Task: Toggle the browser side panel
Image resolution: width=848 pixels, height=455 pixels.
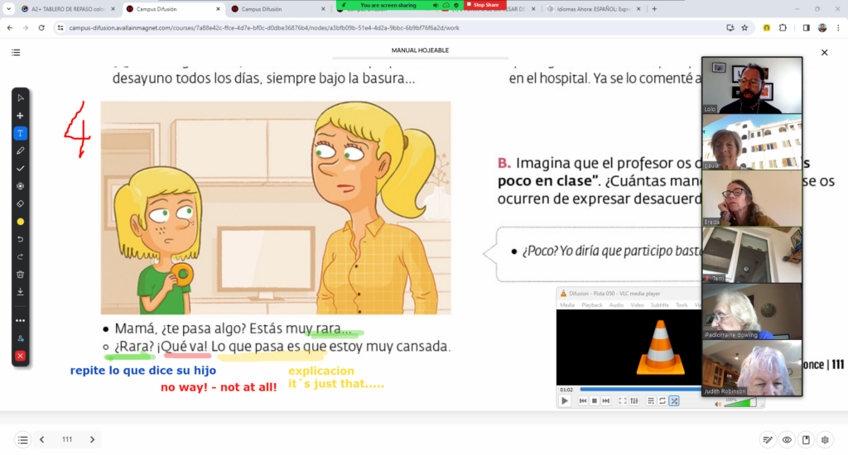Action: pos(806,27)
